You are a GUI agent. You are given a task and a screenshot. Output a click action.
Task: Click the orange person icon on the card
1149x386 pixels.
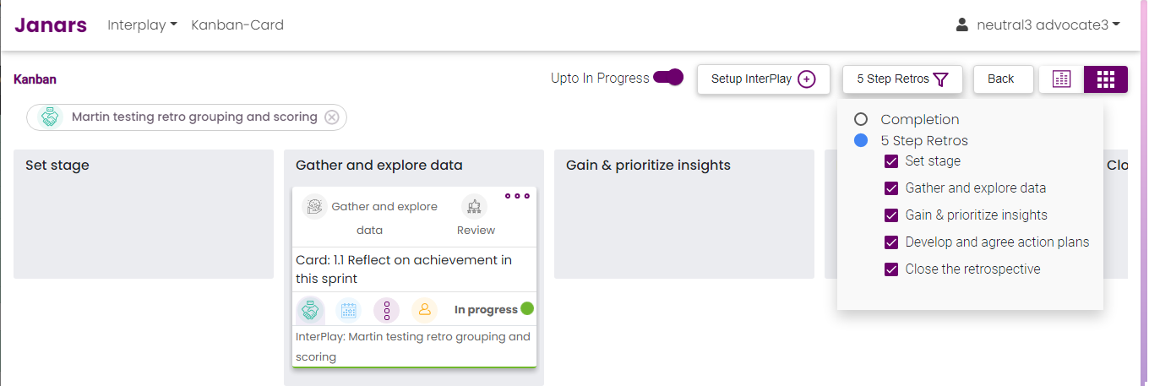tap(424, 310)
